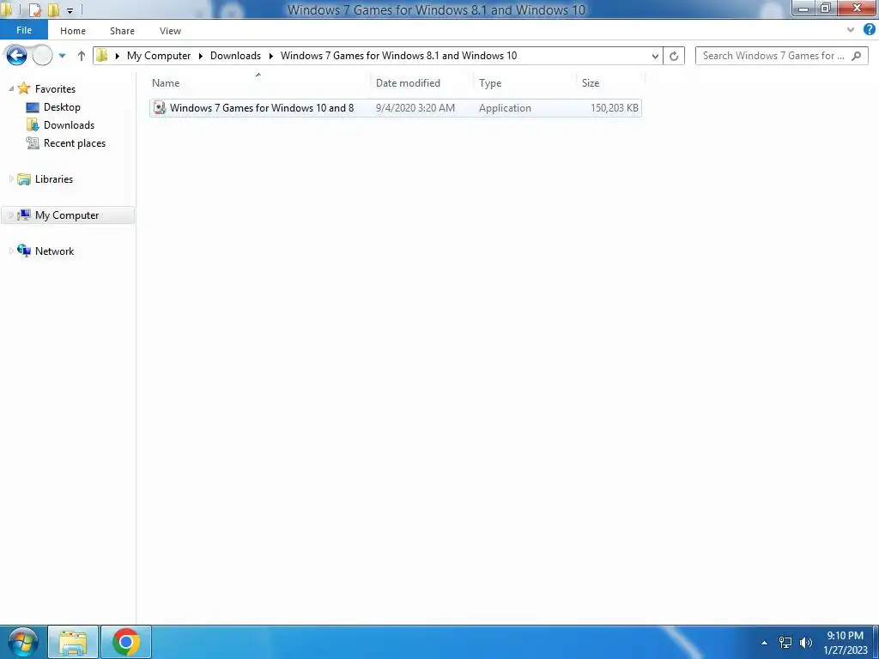Go back with the blue Back arrow
This screenshot has width=879, height=659.
coord(16,56)
